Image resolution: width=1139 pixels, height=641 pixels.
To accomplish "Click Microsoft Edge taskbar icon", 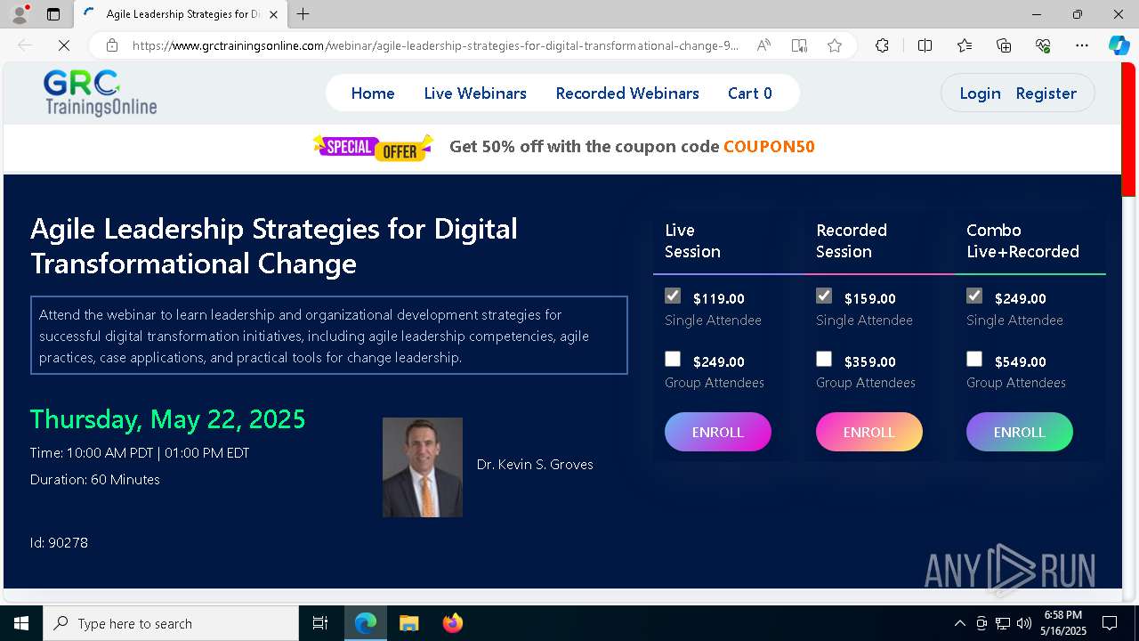I will (366, 623).
